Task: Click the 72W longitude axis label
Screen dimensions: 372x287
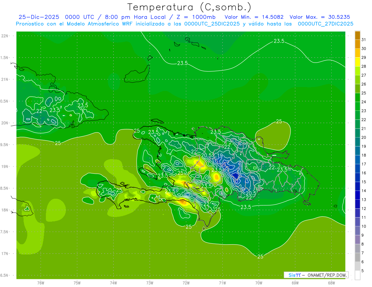Action: click(186, 283)
